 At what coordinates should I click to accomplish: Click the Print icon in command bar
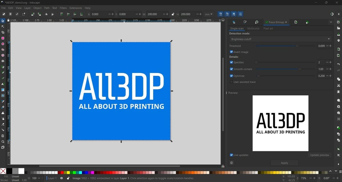[338, 40]
